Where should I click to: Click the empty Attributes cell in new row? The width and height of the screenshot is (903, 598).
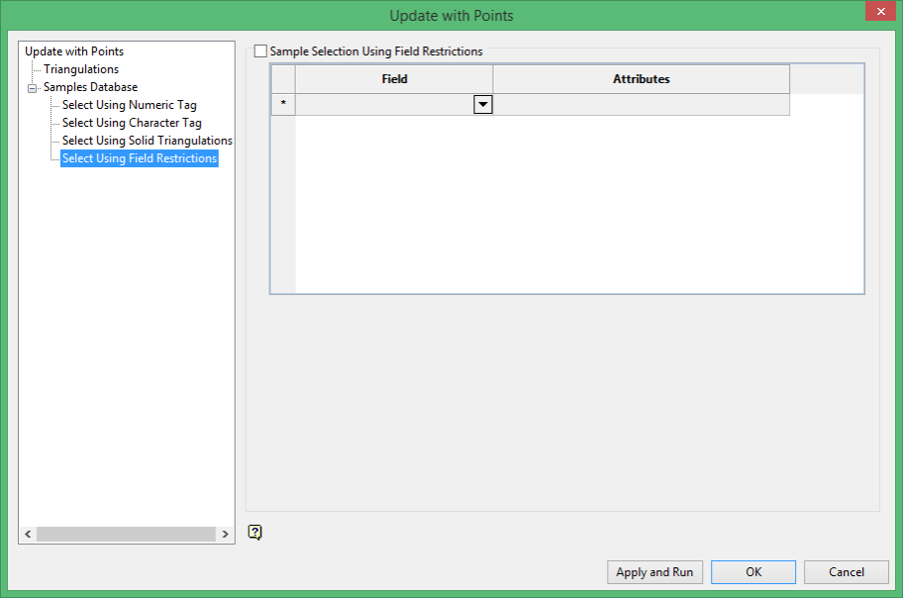641,104
